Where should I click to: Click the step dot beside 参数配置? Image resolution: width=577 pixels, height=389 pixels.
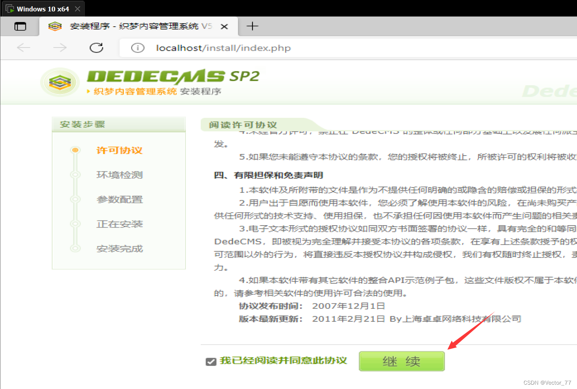coord(75,199)
